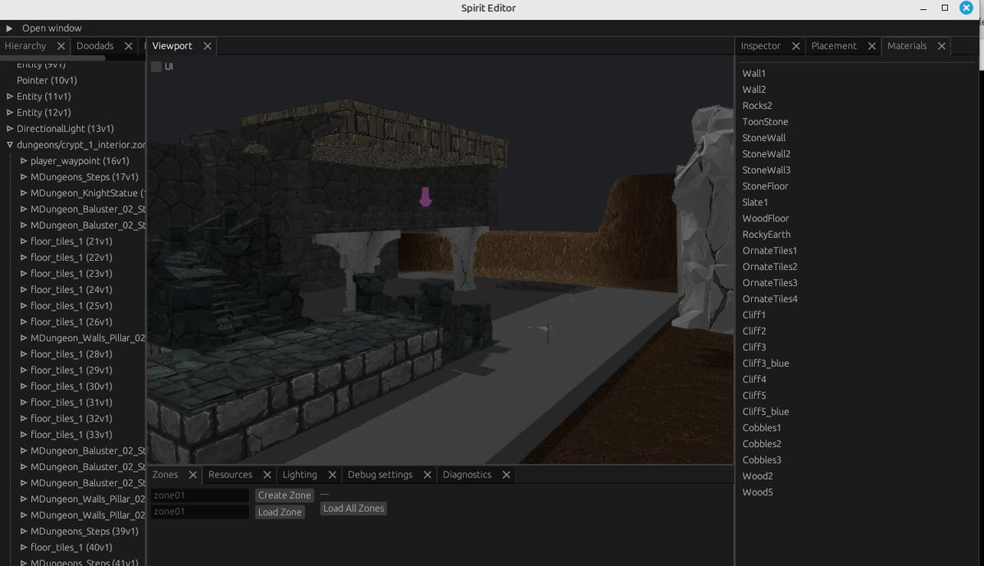Close the Lighting panel tab
Viewport: 984px width, 566px height.
point(332,474)
